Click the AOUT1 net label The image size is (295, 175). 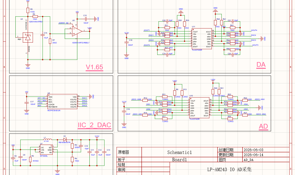coord(147,30)
